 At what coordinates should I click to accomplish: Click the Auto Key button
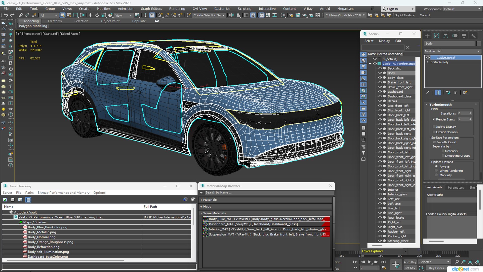[x=410, y=262]
